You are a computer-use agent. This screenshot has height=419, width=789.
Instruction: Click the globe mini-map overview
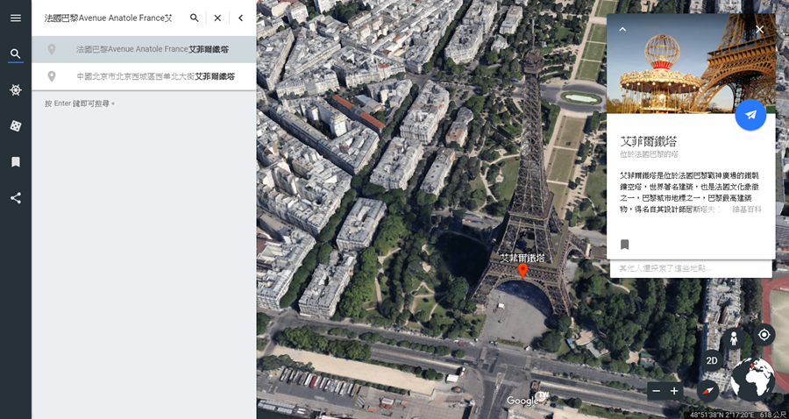click(x=752, y=380)
